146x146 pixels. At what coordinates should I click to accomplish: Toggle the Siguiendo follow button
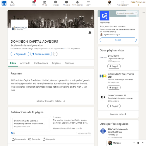pos(20,54)
